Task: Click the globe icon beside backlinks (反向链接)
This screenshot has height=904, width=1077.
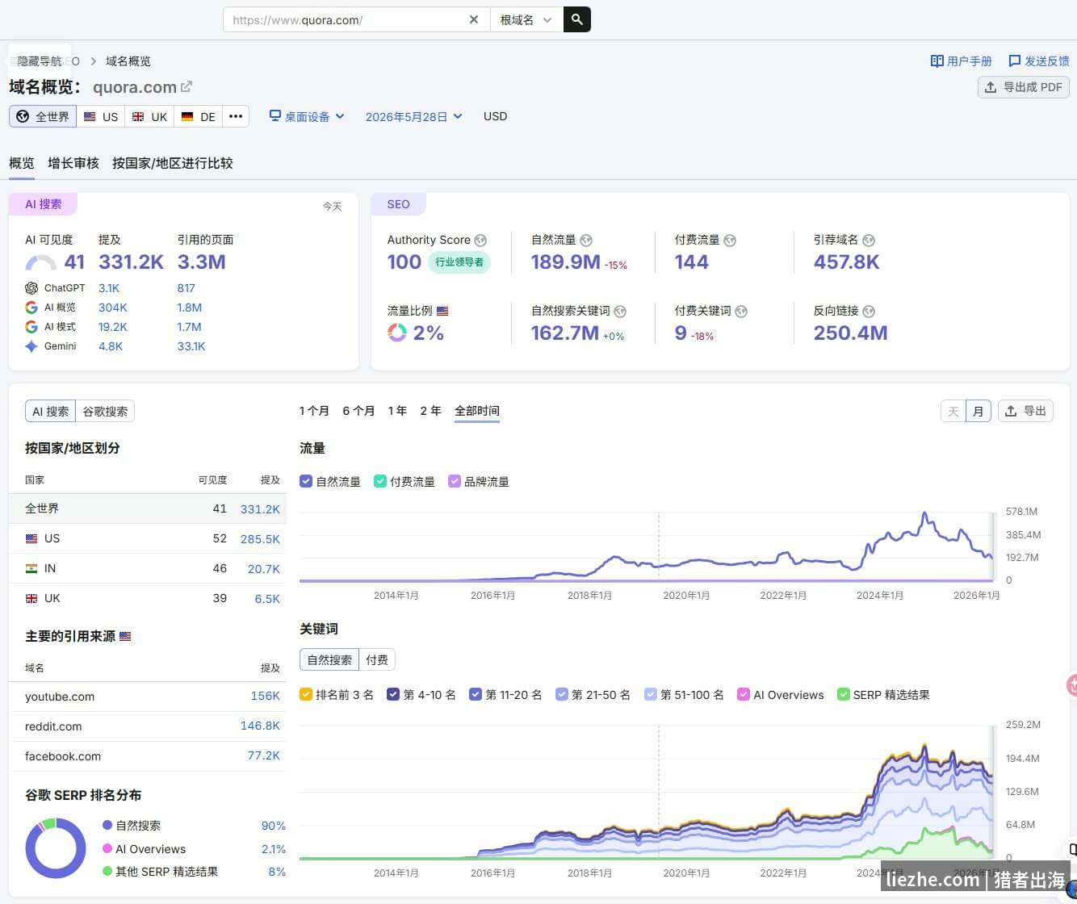Action: [869, 311]
